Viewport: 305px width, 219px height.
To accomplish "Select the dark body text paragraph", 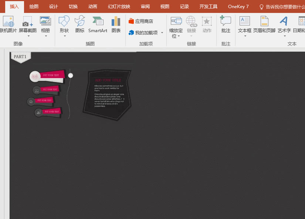I will [x=109, y=96].
